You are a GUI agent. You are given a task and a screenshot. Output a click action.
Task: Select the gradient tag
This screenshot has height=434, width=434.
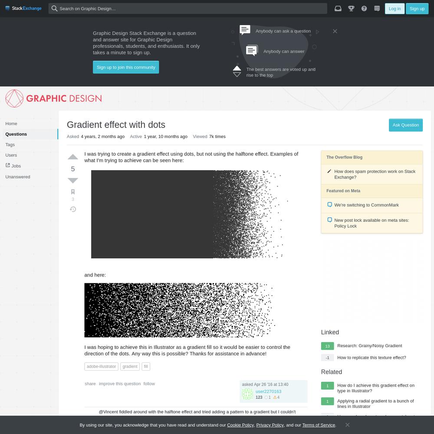(130, 366)
